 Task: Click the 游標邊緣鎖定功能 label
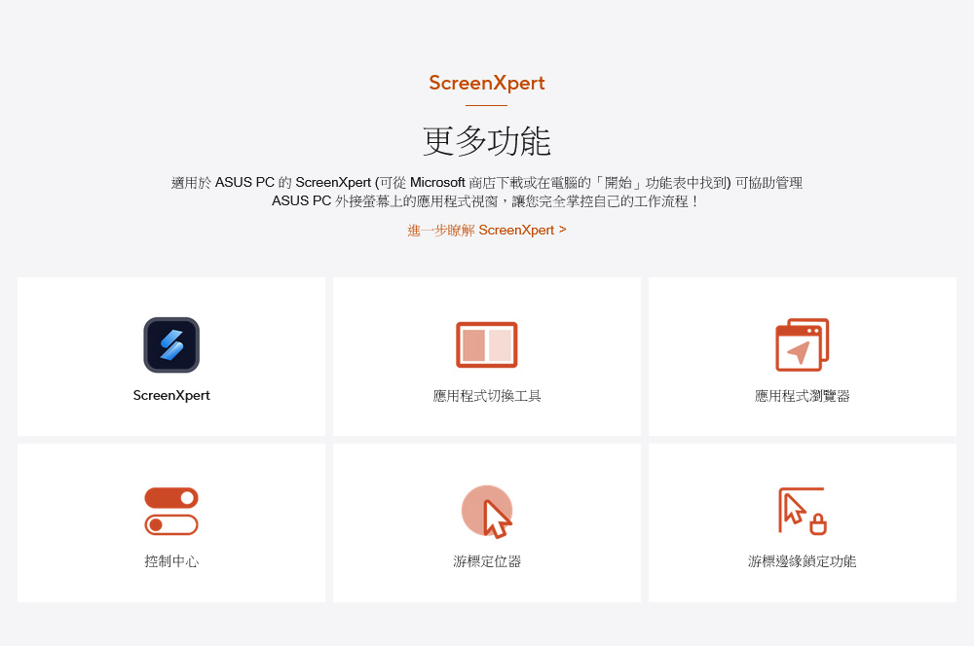[802, 561]
